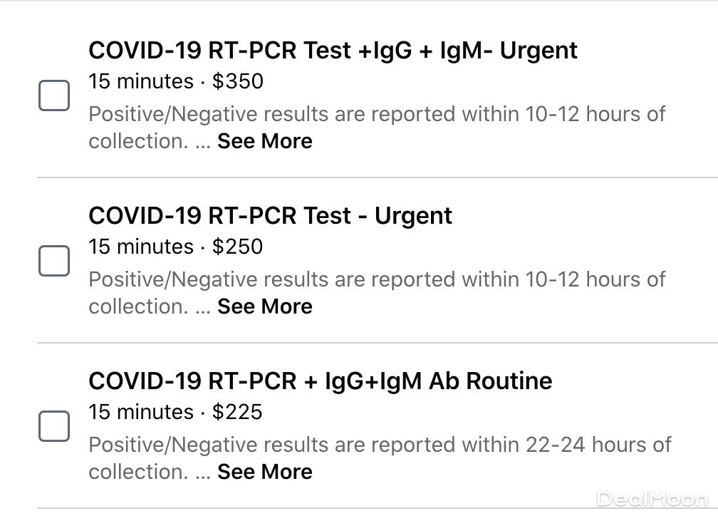Expand See More under the $350 test

click(265, 141)
